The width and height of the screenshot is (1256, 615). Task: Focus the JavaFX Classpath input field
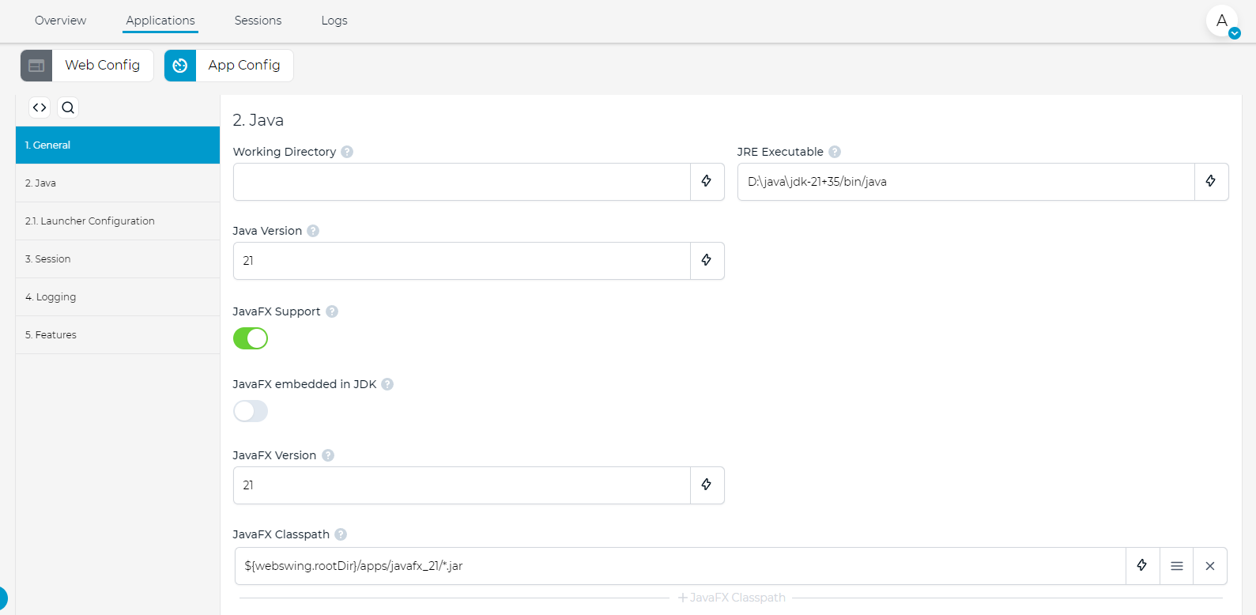tap(681, 566)
